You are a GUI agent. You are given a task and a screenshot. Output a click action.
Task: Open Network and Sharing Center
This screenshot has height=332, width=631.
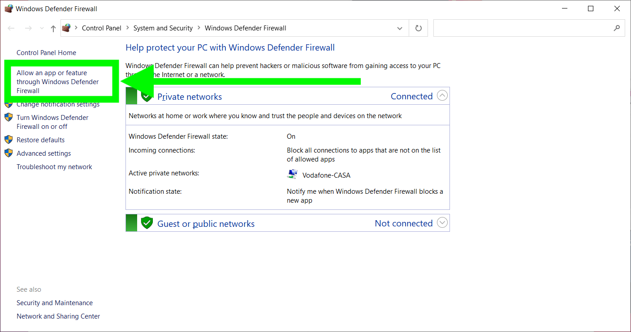(x=58, y=316)
